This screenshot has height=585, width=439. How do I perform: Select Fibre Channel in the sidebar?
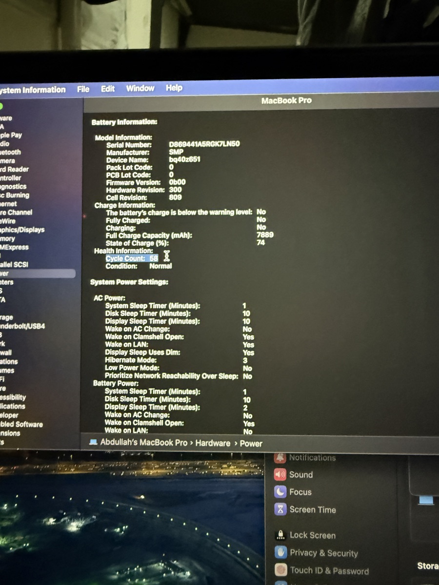click(16, 212)
